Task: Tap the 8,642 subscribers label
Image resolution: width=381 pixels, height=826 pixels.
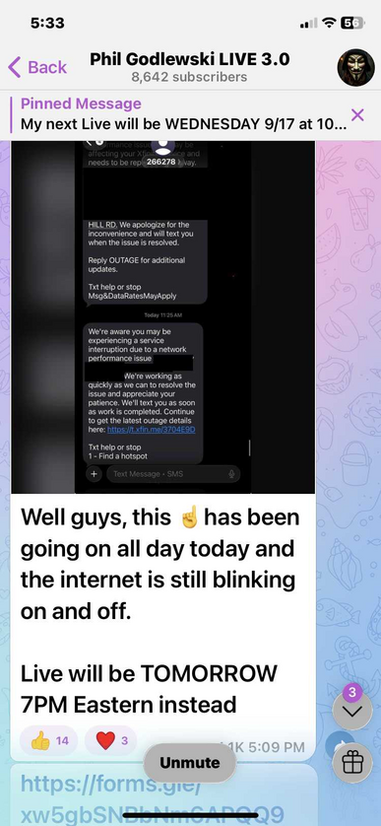Action: click(x=189, y=78)
